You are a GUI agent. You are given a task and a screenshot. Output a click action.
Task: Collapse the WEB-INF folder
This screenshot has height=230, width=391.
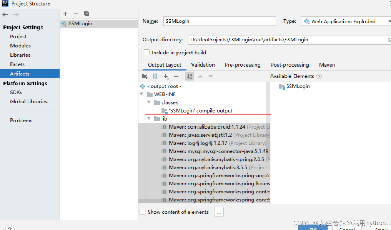(142, 94)
